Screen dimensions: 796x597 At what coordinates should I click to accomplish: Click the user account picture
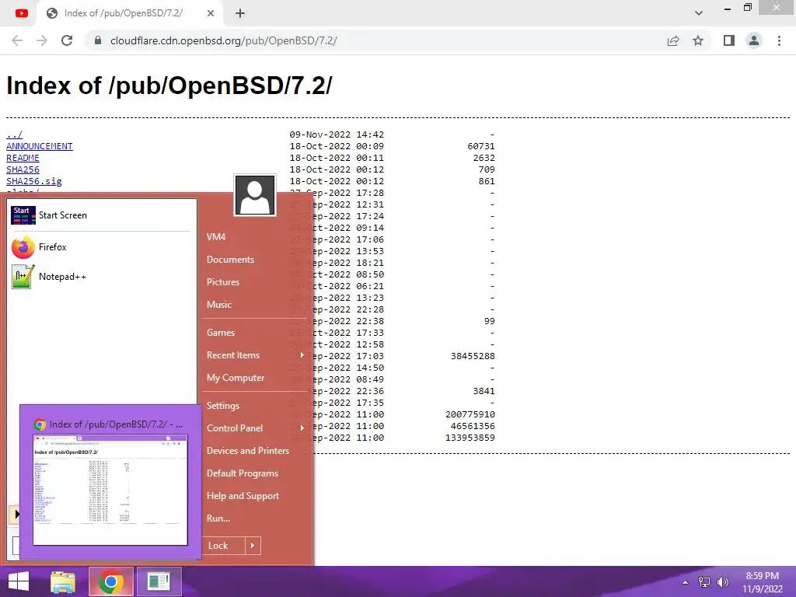click(x=255, y=195)
